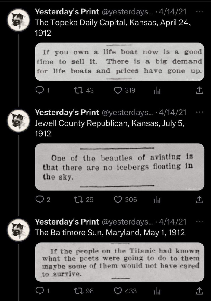Image resolution: width=211 pixels, height=301 pixels.
Task: Open more options on the Baltimore Sun tweet
Action: coord(199,222)
